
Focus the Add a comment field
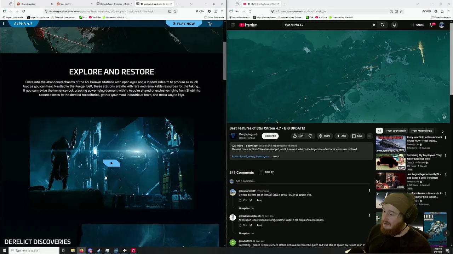pyautogui.click(x=303, y=181)
